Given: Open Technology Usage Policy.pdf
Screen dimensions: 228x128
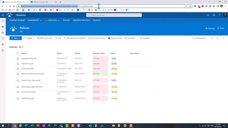Looking at the screenshot, I should pos(32,87).
